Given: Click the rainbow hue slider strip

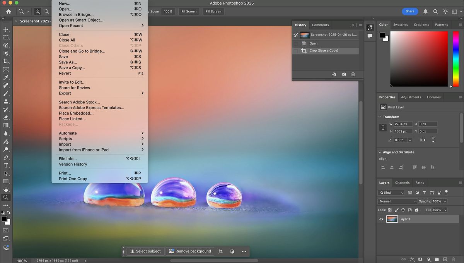Looking at the screenshot, I should [x=455, y=59].
